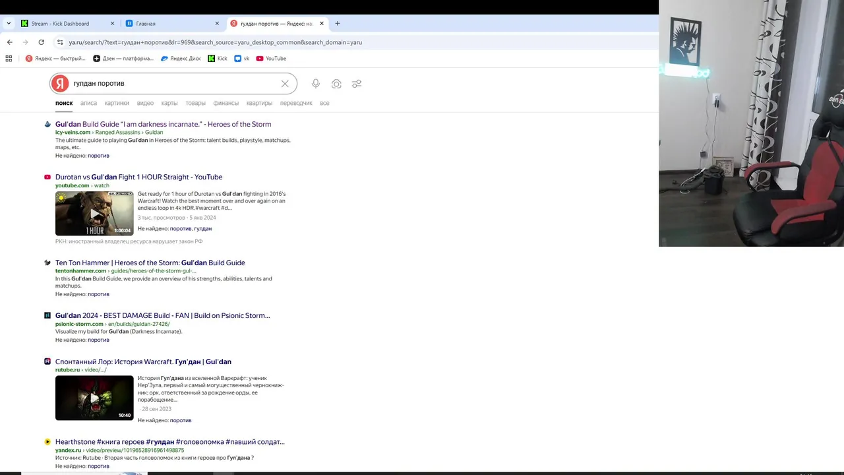Open Ten Ton Hammer Gul'dan Build Guide
The height and width of the screenshot is (475, 844).
150,263
